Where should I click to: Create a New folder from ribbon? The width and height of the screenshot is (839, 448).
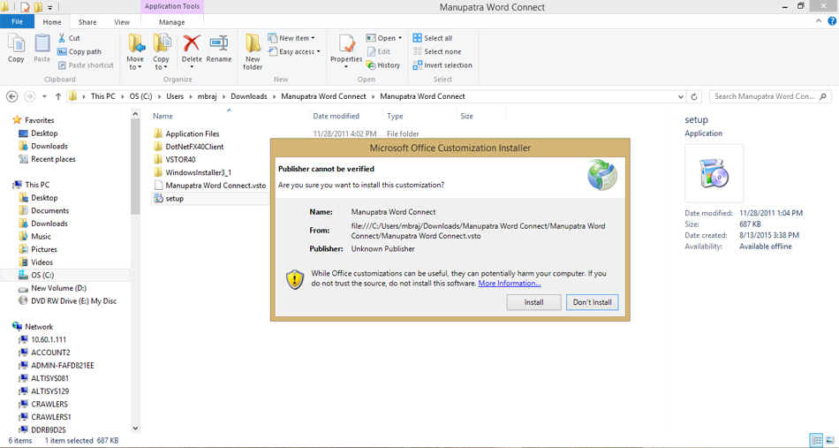pyautogui.click(x=253, y=52)
